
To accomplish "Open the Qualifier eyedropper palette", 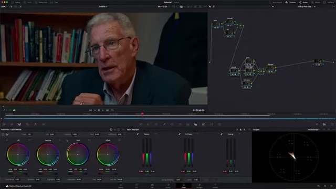I will tap(164, 124).
